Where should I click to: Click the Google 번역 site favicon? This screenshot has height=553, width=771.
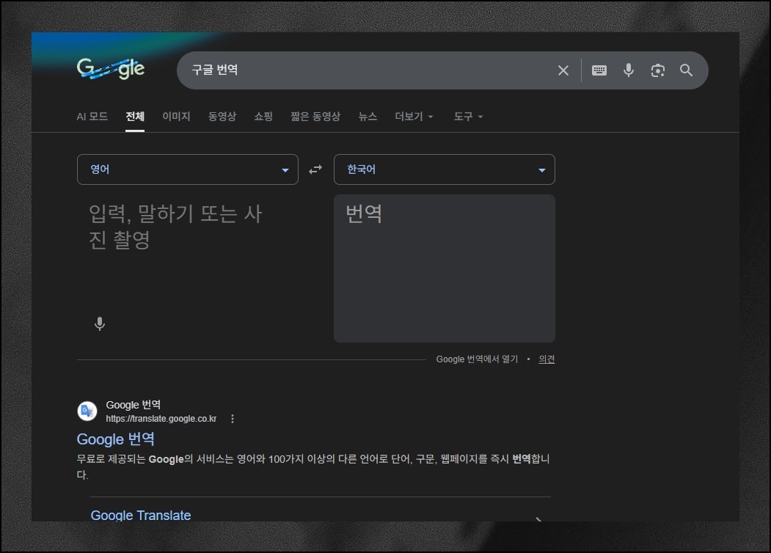pos(87,411)
